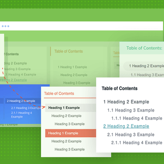Choose "Heading 2 Example" under orange Heading 1 row
Image resolution: width=164 pixels, height=164 pixels.
tap(67, 141)
